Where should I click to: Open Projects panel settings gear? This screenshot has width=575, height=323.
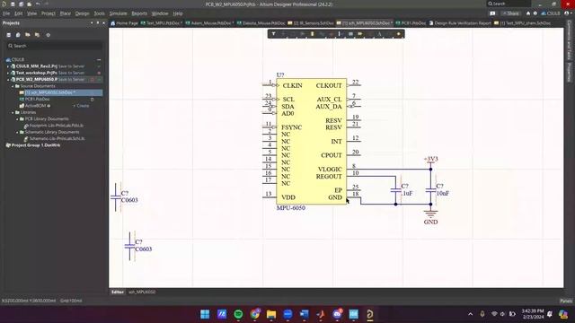point(48,35)
